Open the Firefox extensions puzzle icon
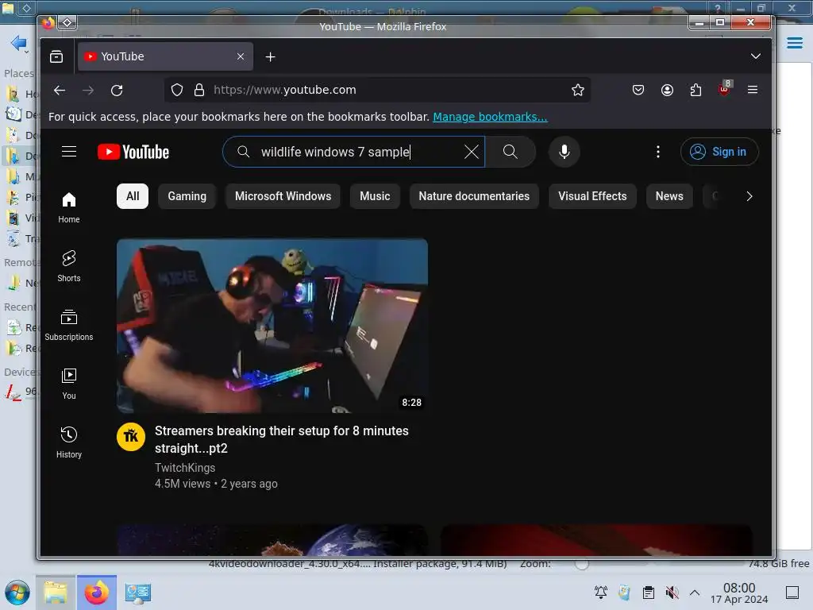813x610 pixels. pyautogui.click(x=695, y=91)
